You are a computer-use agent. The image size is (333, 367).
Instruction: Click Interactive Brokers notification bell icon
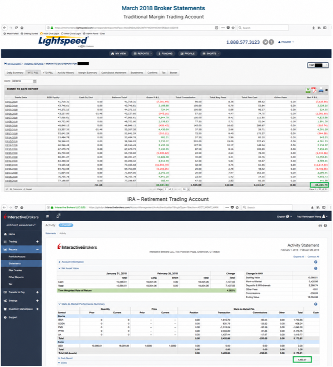58,216
